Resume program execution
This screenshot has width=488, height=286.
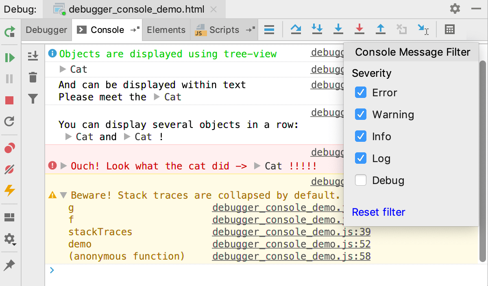click(9, 58)
